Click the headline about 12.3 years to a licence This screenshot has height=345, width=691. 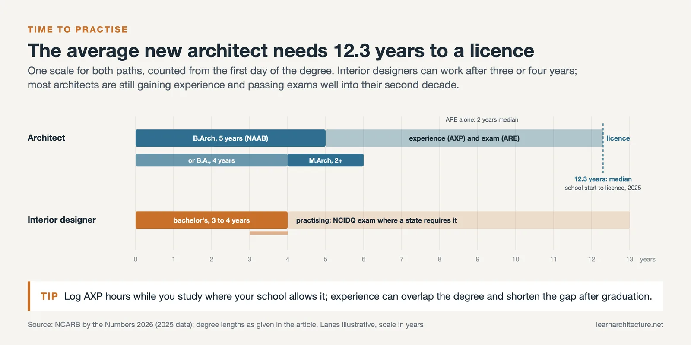point(281,50)
